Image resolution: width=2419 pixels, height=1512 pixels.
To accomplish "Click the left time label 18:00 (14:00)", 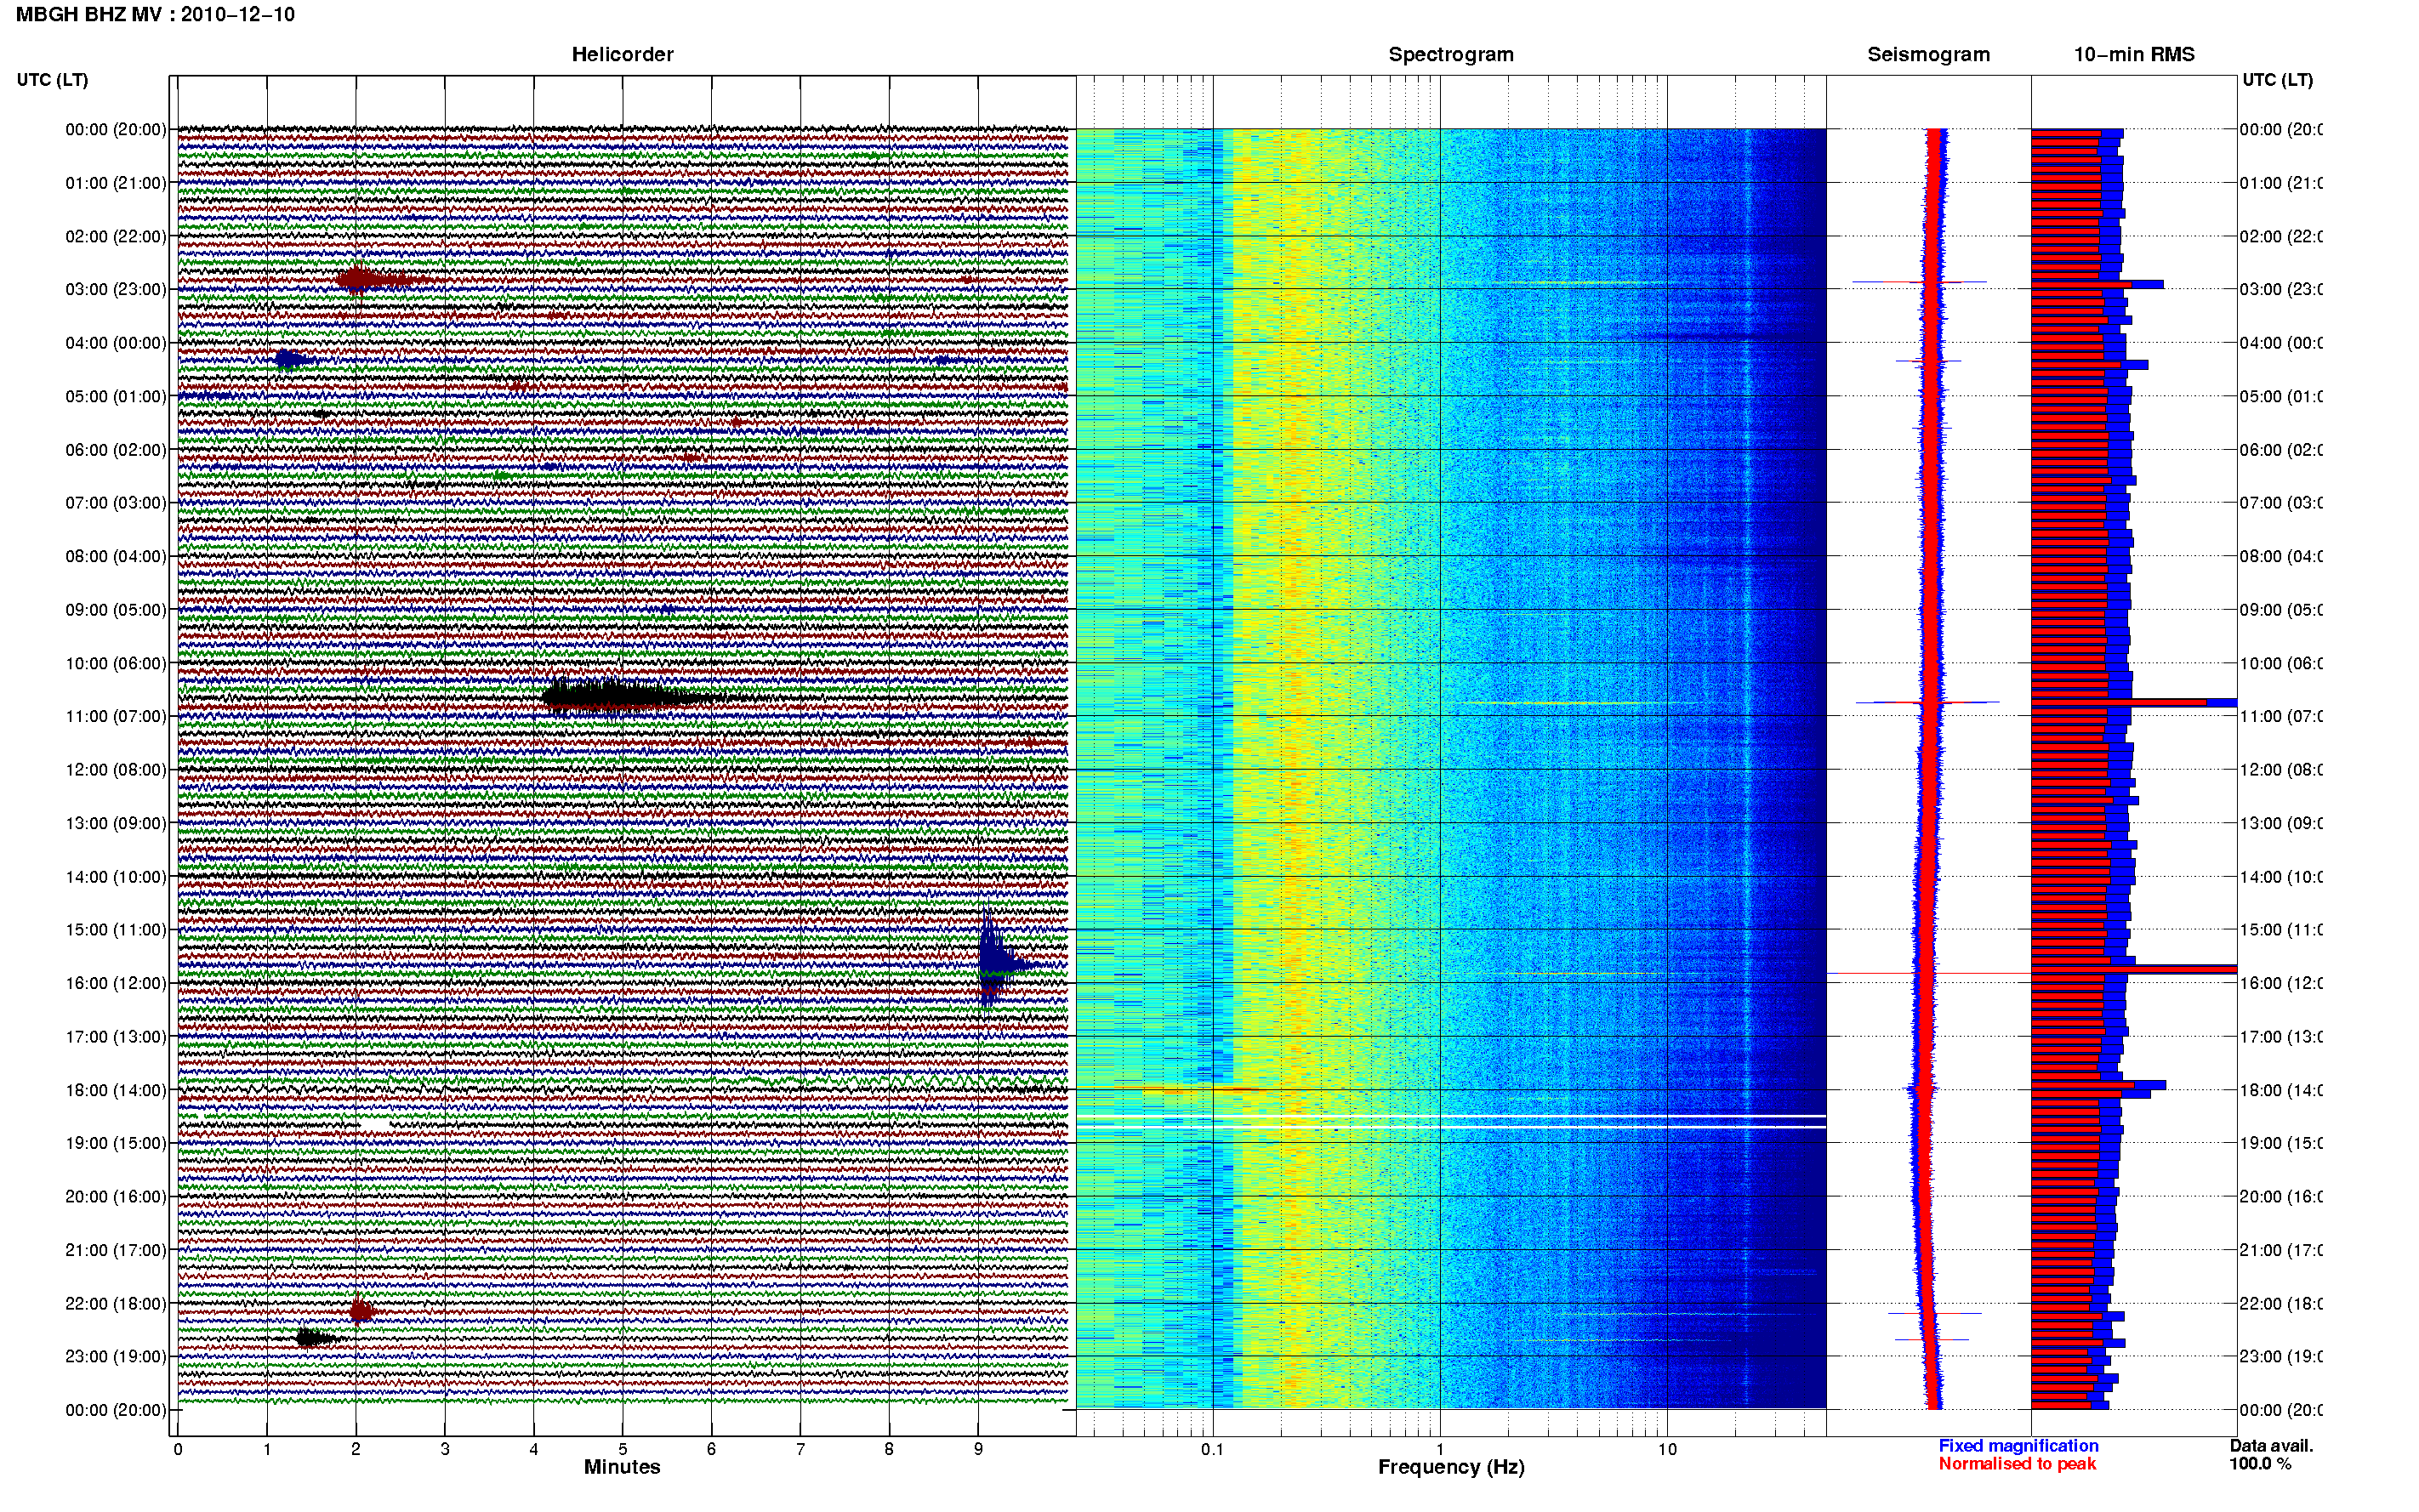I will (x=116, y=1091).
